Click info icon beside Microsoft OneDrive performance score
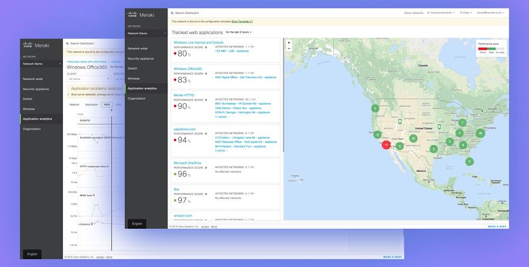 point(206,168)
